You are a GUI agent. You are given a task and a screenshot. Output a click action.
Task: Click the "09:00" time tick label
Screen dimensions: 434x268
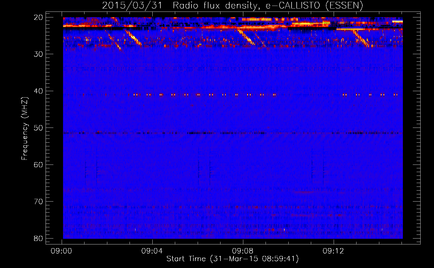click(61, 251)
